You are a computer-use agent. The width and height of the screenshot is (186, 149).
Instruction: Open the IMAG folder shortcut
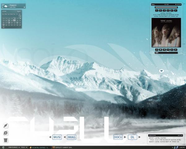tap(71, 137)
